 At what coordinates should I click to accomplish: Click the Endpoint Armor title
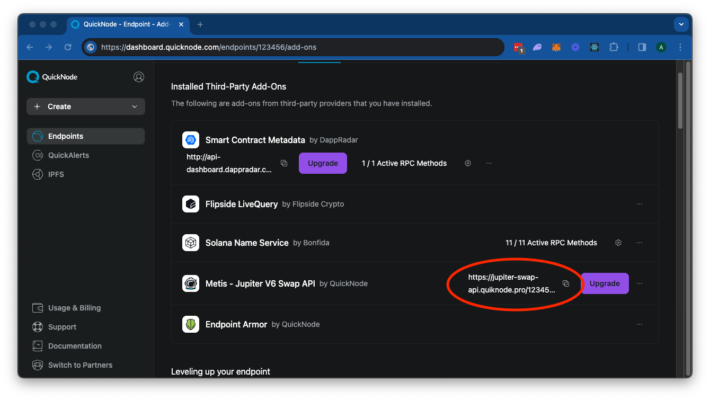pyautogui.click(x=236, y=324)
